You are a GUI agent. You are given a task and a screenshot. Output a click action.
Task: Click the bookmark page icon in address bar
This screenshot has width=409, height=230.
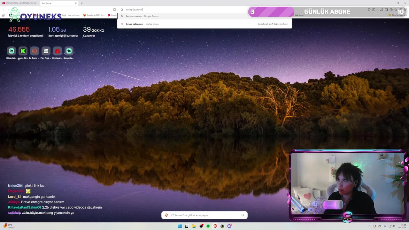114,10
